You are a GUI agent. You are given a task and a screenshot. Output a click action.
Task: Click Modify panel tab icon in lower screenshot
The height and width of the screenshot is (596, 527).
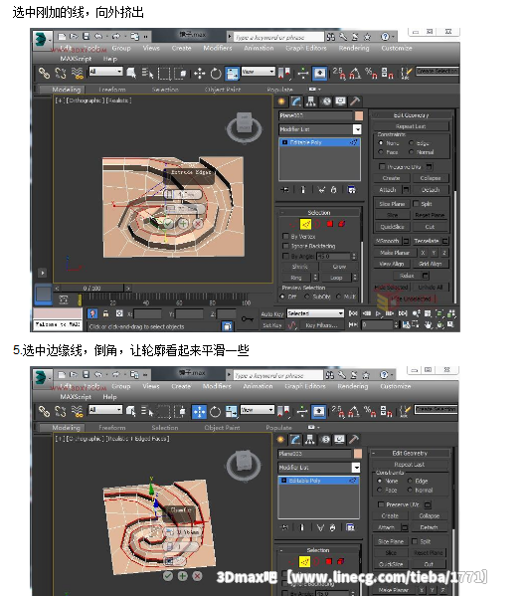(x=295, y=440)
